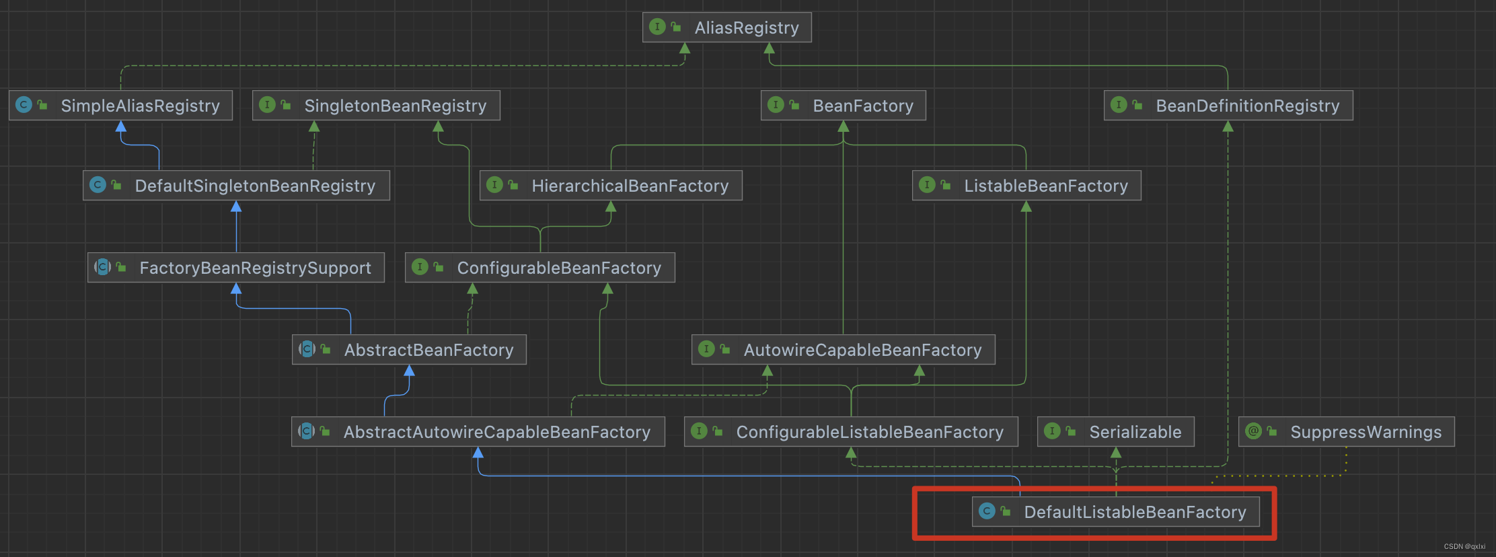Click the public visibility icon on AbstractBeanFactory
The width and height of the screenshot is (1496, 557).
(x=326, y=350)
